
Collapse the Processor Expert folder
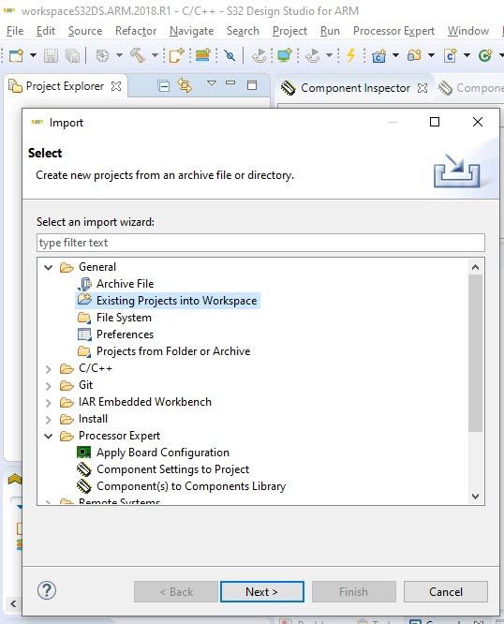[x=49, y=436]
